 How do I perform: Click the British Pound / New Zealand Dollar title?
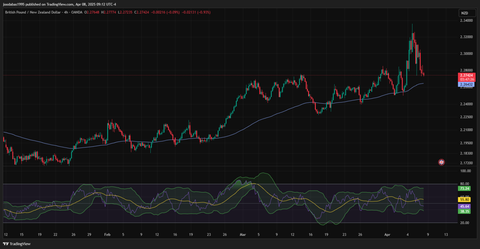tap(32, 12)
